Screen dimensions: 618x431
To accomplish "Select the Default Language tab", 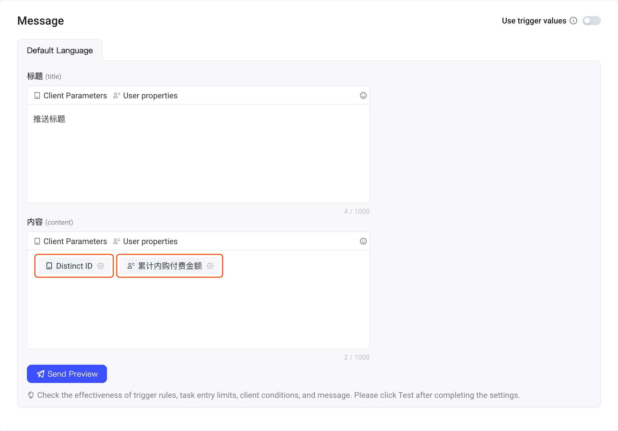I will [60, 51].
